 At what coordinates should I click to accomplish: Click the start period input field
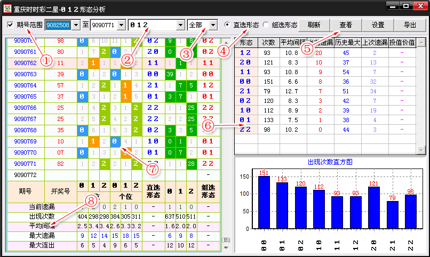coord(58,25)
